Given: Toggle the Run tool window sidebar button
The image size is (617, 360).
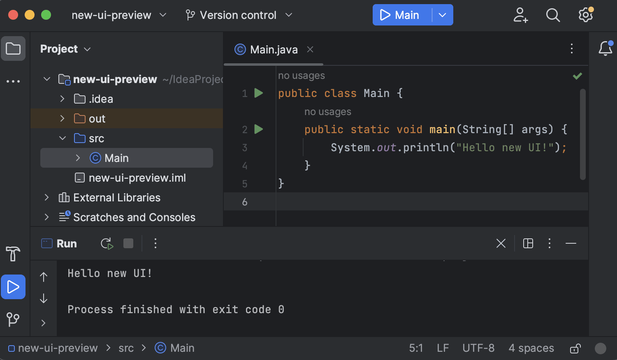Looking at the screenshot, I should (13, 287).
